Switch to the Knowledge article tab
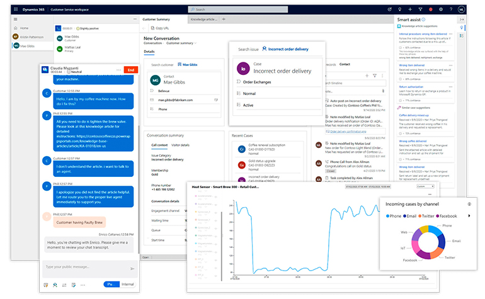485x299 pixels. [204, 19]
